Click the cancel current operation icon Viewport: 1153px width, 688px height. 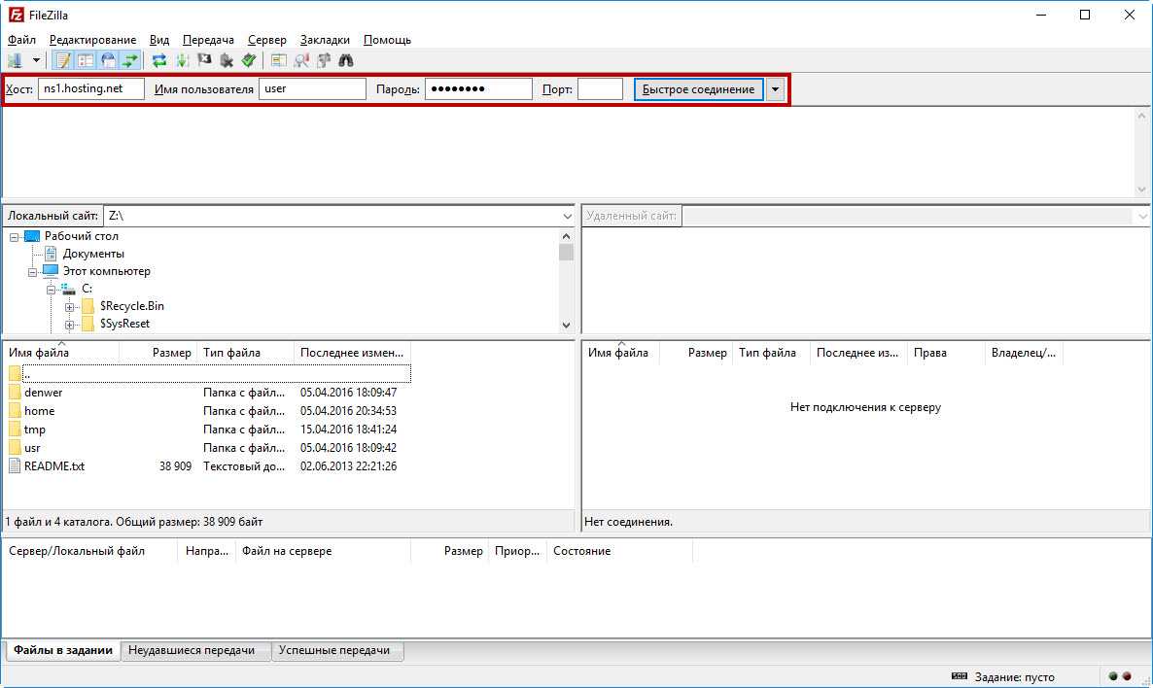pyautogui.click(x=204, y=60)
